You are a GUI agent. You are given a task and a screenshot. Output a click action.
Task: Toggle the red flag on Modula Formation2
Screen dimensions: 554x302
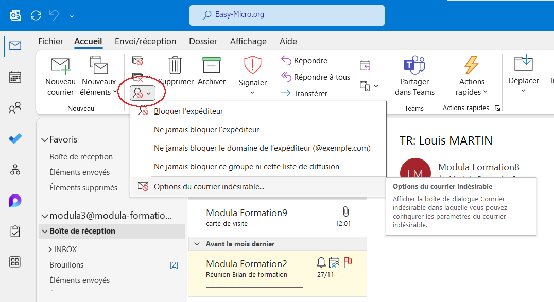click(348, 262)
